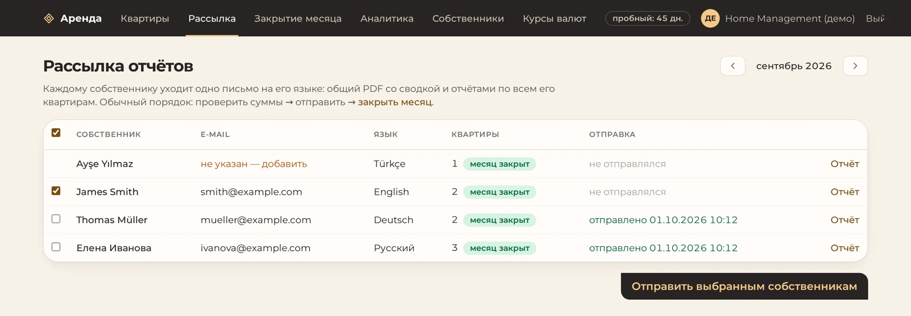Viewport: 911px width, 316px height.
Task: Click the E-MAIL column header
Action: [215, 134]
